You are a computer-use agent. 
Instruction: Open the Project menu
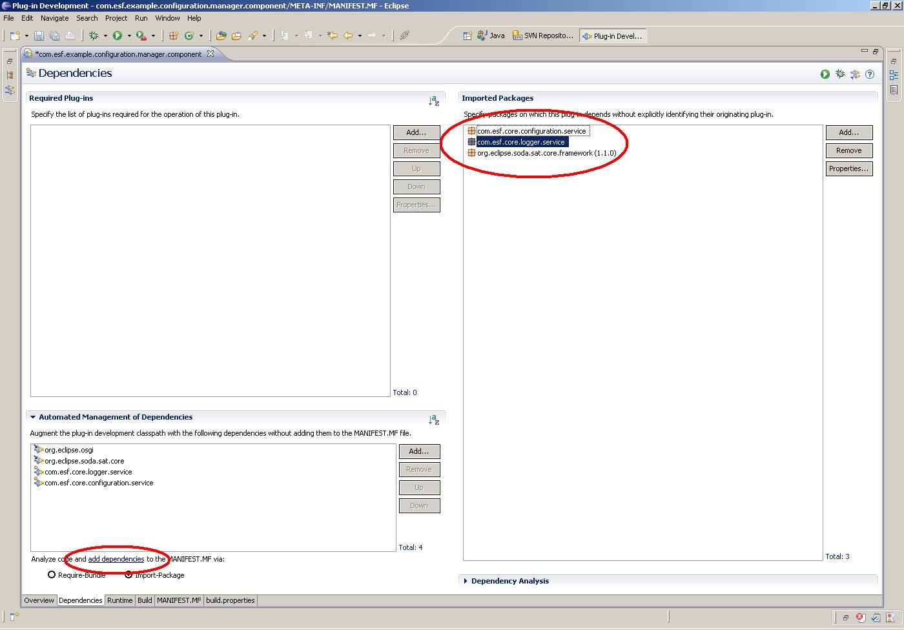pos(116,18)
